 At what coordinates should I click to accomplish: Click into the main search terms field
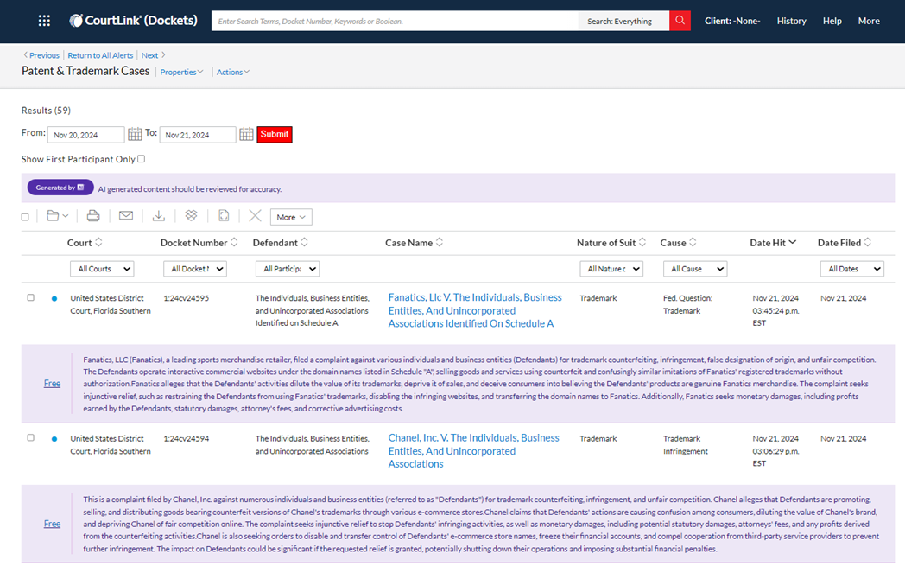[395, 21]
